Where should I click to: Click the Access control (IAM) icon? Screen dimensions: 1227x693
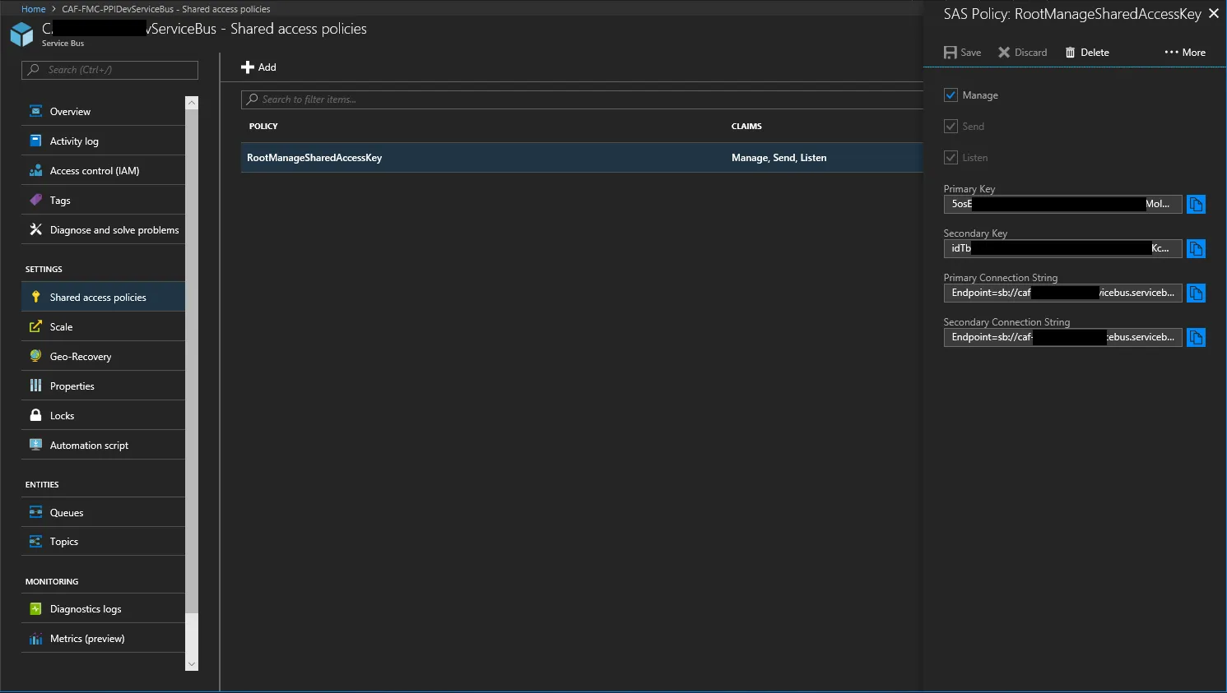click(x=35, y=170)
